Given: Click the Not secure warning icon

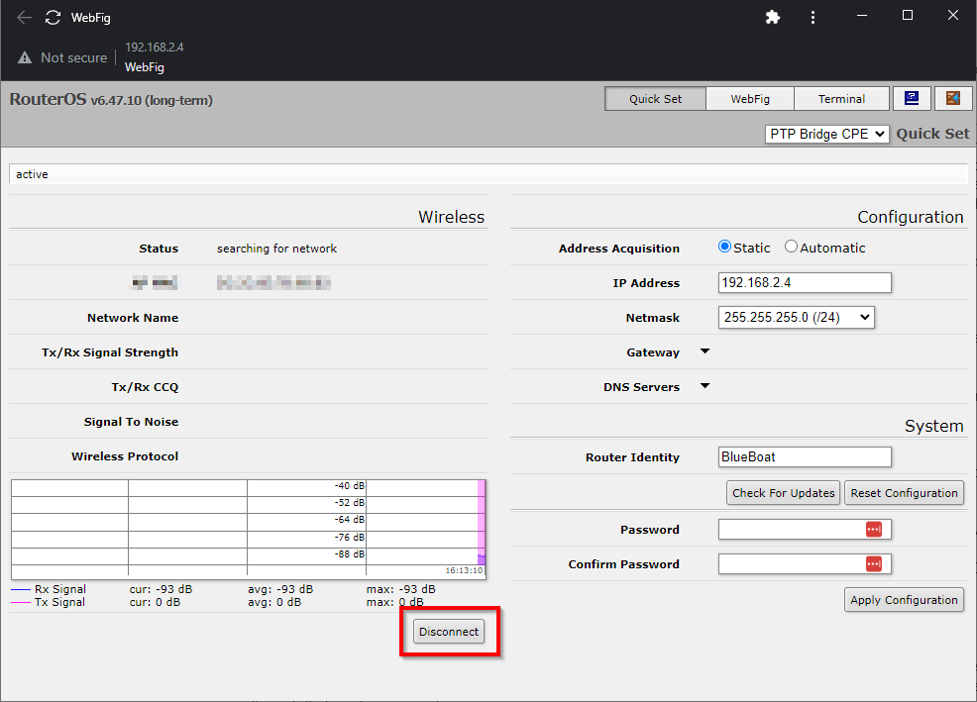Looking at the screenshot, I should (25, 58).
